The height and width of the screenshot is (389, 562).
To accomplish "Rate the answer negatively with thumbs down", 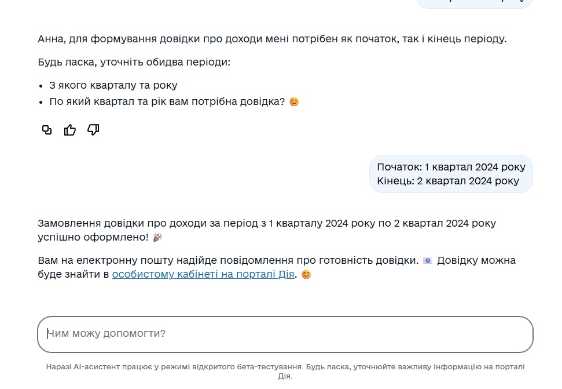I will coord(93,130).
